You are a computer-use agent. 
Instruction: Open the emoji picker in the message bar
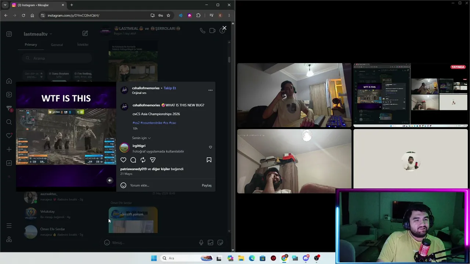tap(107, 242)
